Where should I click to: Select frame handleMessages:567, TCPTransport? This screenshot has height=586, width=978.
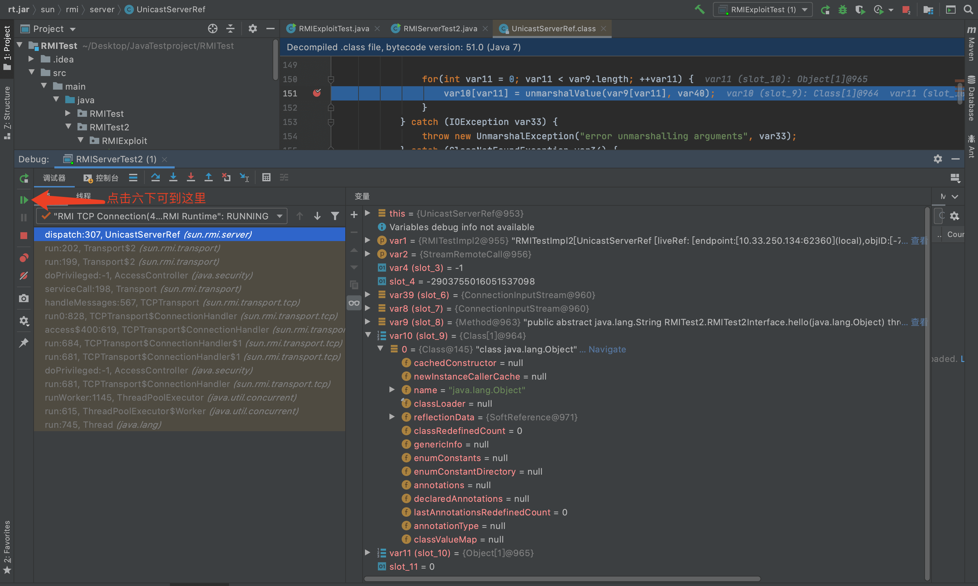189,303
